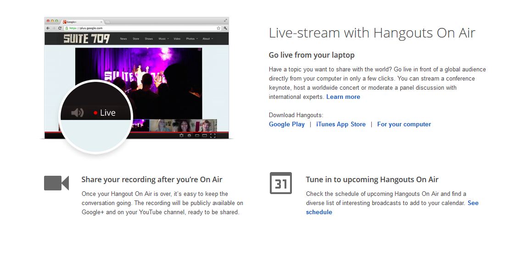525x265 pixels.
Task: Click the browser window expand arrows icon
Action: [226, 21]
